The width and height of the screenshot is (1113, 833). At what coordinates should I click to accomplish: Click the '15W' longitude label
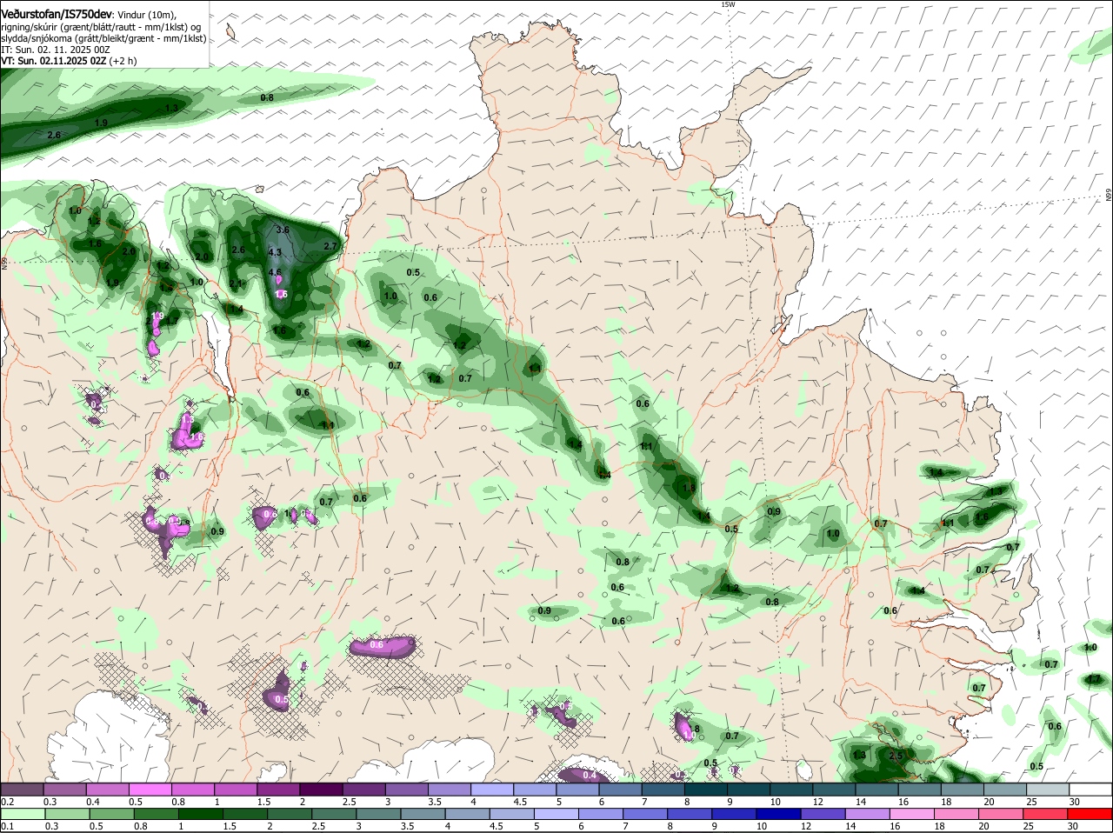[728, 5]
